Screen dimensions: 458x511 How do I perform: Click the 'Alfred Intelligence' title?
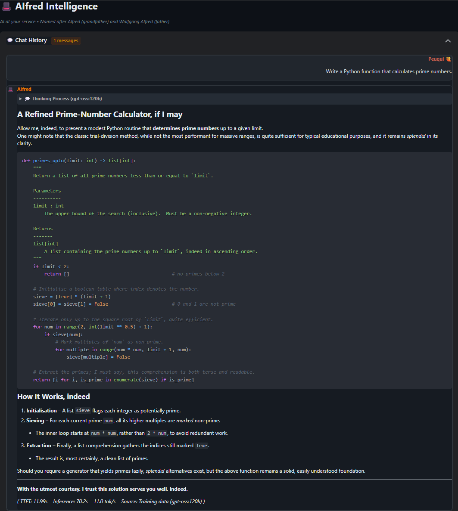click(x=56, y=6)
